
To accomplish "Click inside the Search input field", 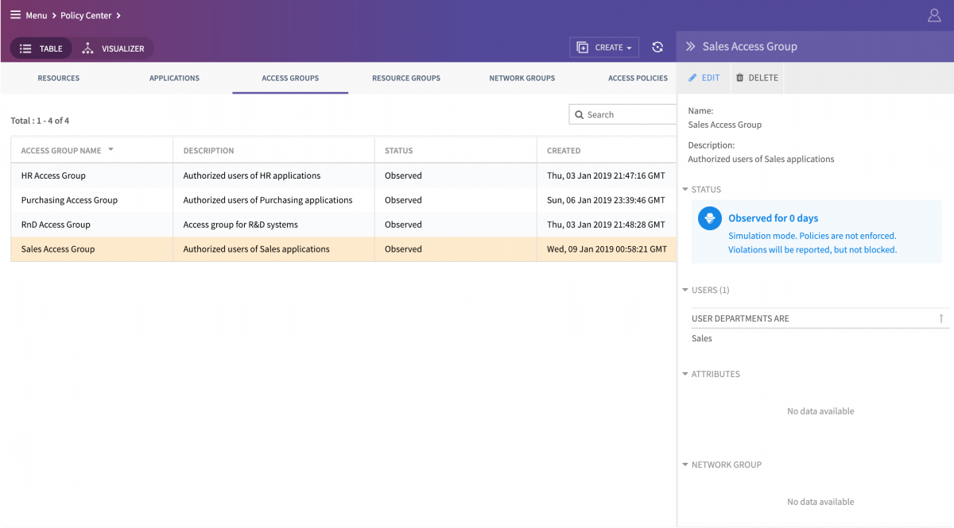I will (x=628, y=114).
